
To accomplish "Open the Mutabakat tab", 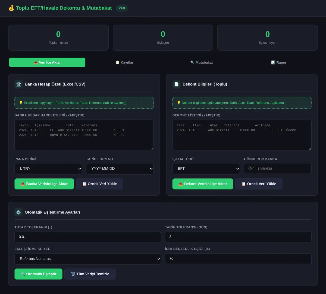I will click(202, 62).
